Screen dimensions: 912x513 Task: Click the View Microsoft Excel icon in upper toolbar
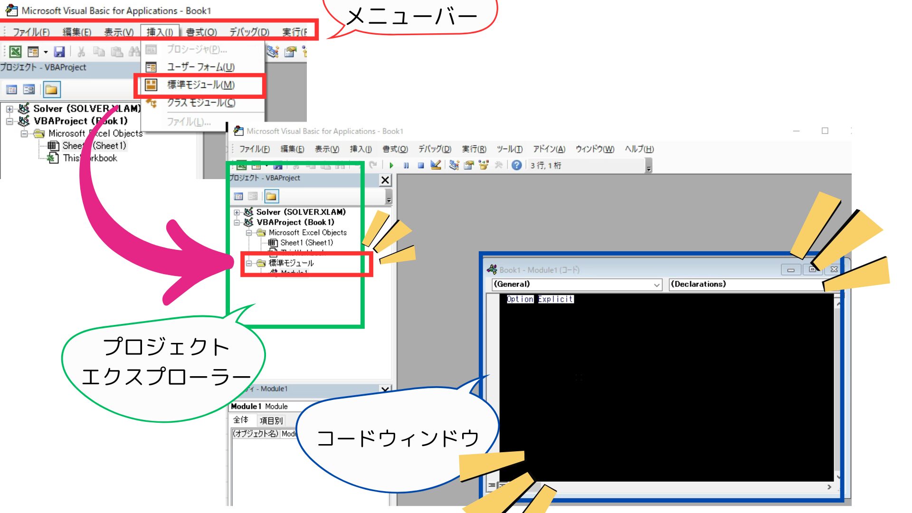coord(15,51)
